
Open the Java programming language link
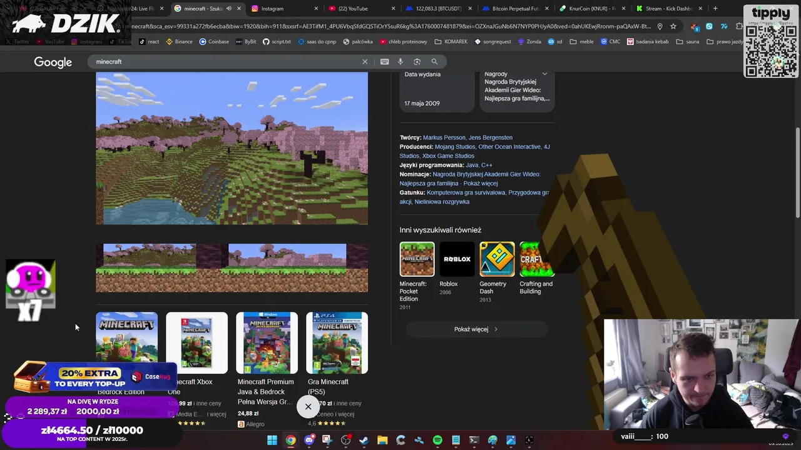(x=472, y=165)
